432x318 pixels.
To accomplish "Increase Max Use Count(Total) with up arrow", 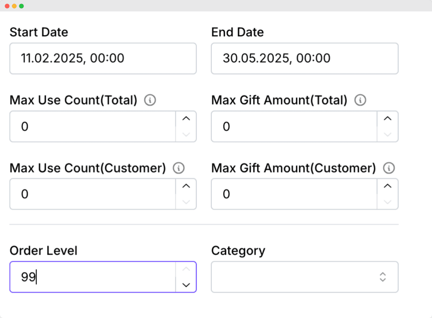I will click(186, 119).
